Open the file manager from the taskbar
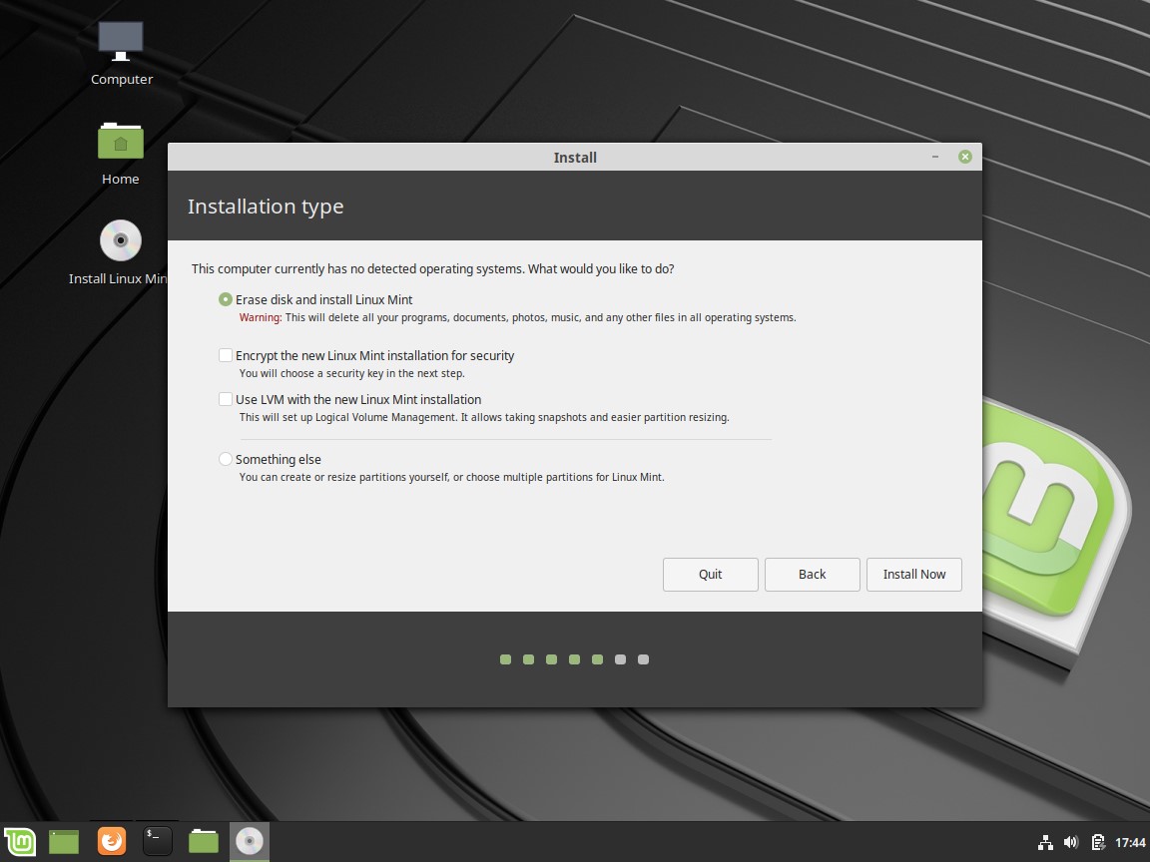Screen dimensions: 1150x862 (x=203, y=841)
